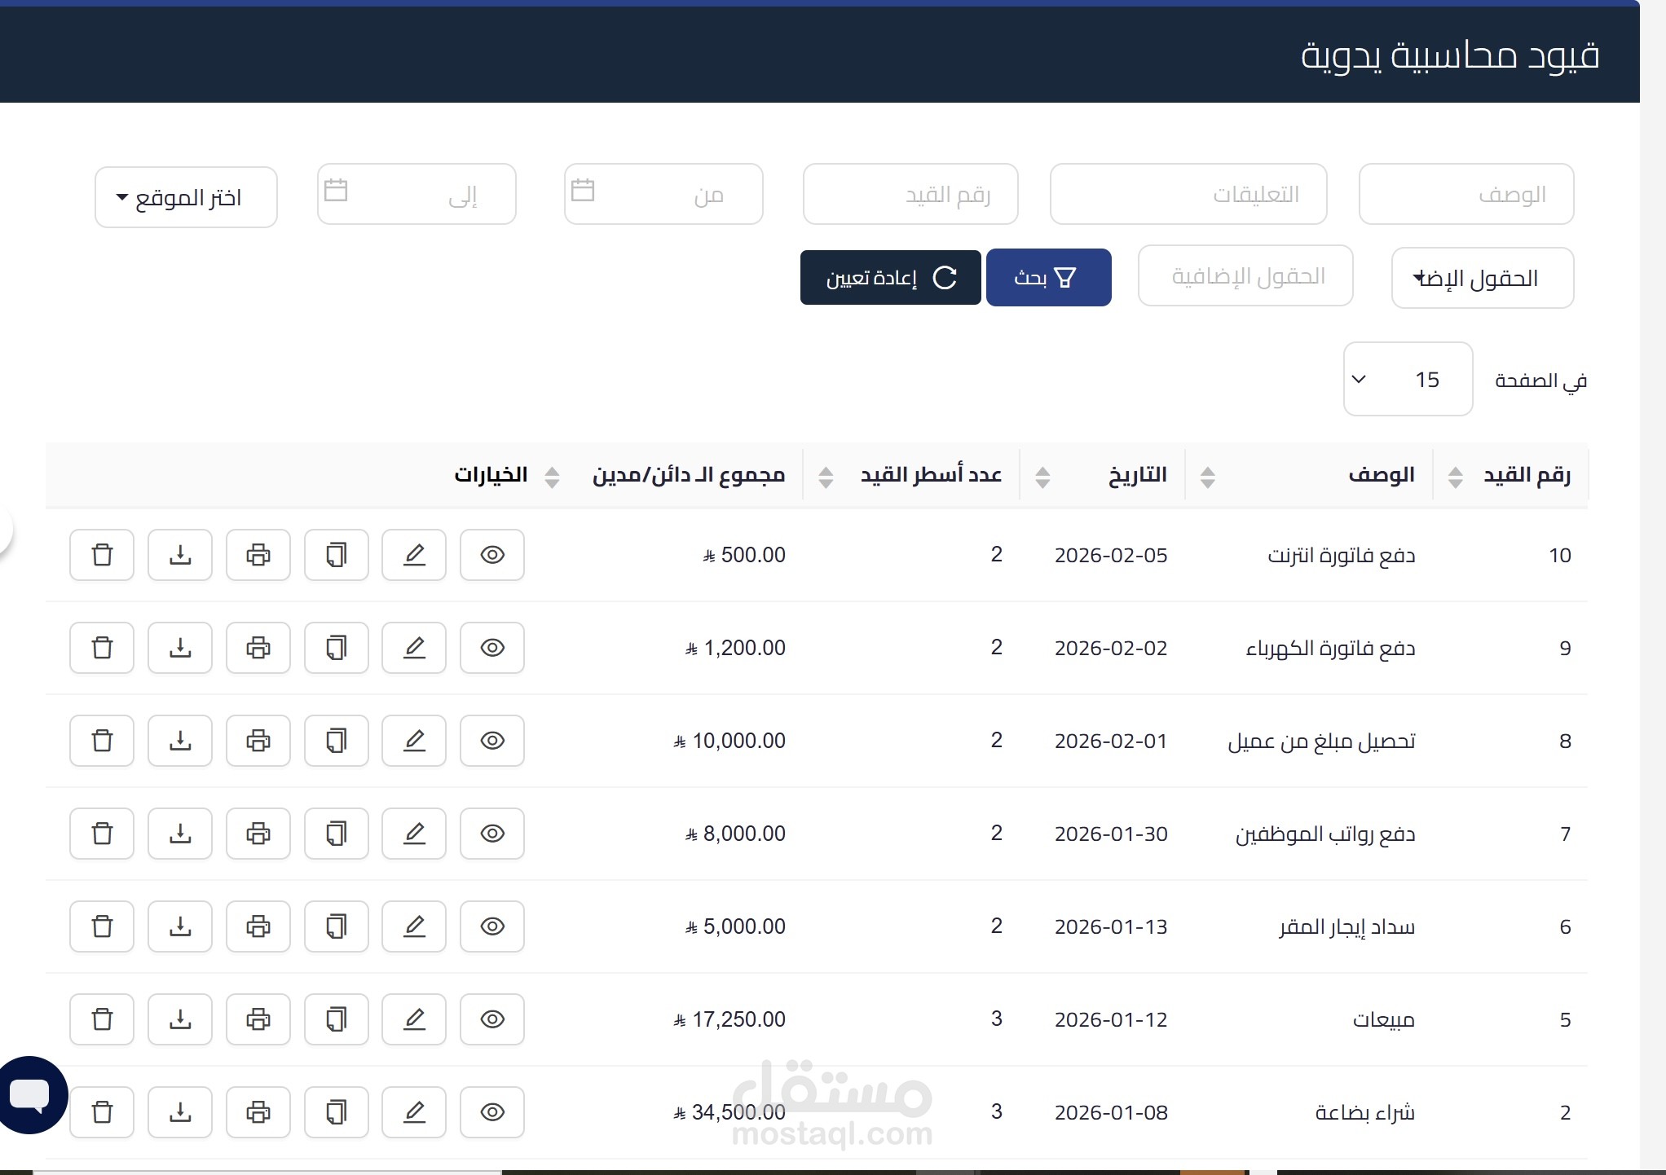Download entry 5 مبيعات
Image resolution: width=1666 pixels, height=1175 pixels.
coord(180,1019)
